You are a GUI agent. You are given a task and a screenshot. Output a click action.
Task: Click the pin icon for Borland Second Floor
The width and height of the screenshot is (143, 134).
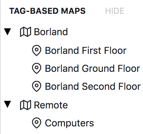37,86
